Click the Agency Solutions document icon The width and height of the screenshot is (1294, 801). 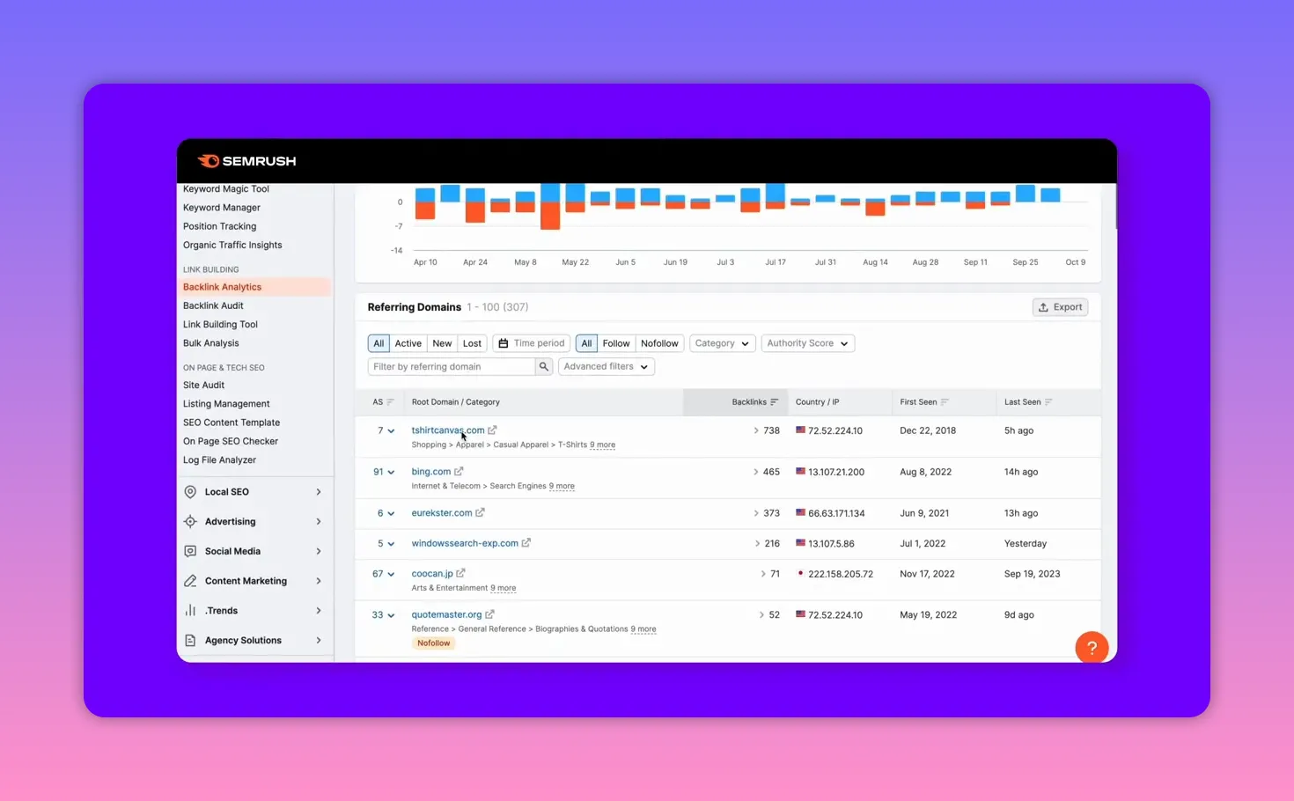coord(190,640)
